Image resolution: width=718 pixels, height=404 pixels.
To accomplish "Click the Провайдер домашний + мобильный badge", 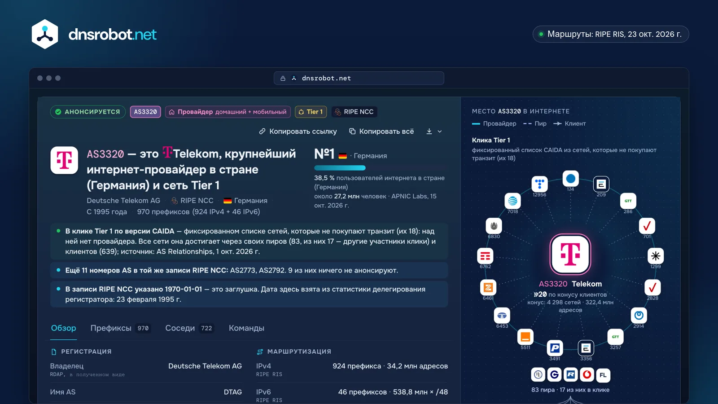I will click(228, 112).
